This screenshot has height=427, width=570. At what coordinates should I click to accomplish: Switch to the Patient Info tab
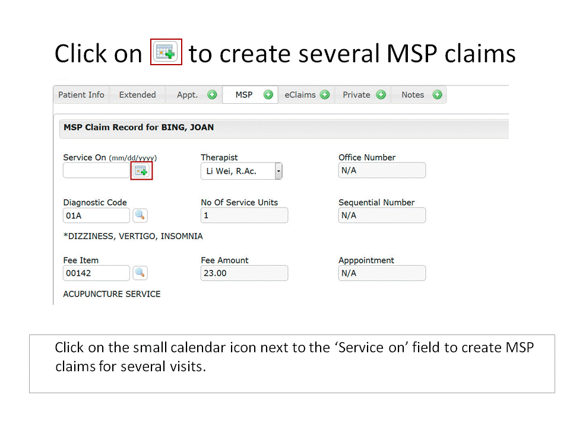[81, 95]
